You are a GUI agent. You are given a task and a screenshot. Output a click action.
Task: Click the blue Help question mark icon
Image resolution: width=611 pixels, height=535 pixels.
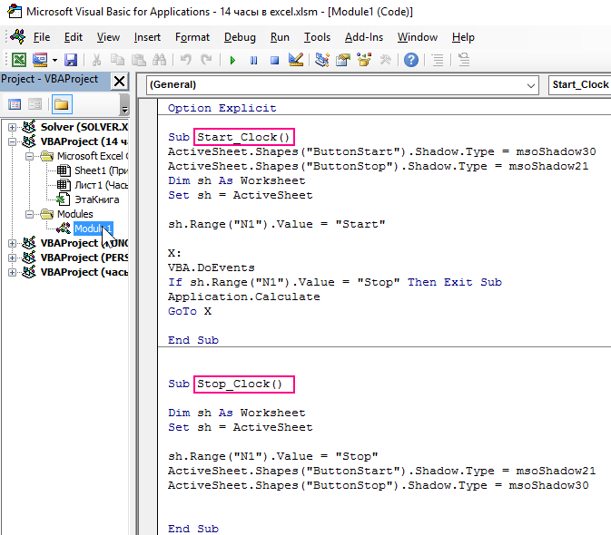click(x=411, y=60)
